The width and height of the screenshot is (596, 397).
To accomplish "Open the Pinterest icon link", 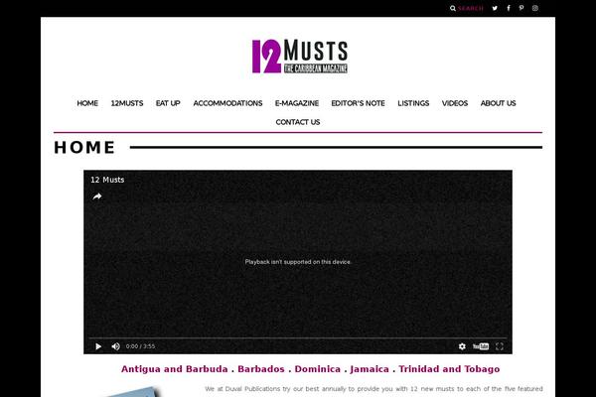I will click(x=521, y=8).
